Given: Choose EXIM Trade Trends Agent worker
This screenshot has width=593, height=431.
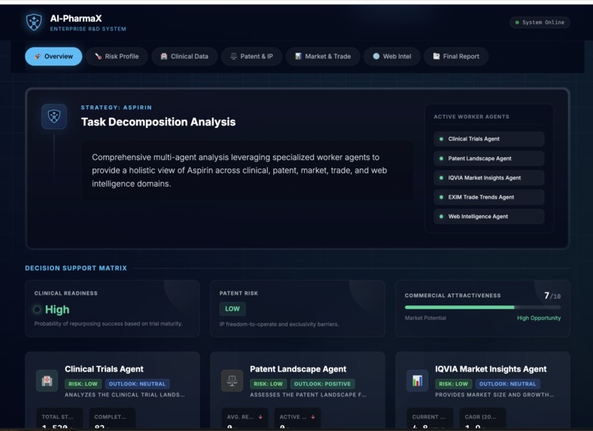Looking at the screenshot, I should 489,197.
